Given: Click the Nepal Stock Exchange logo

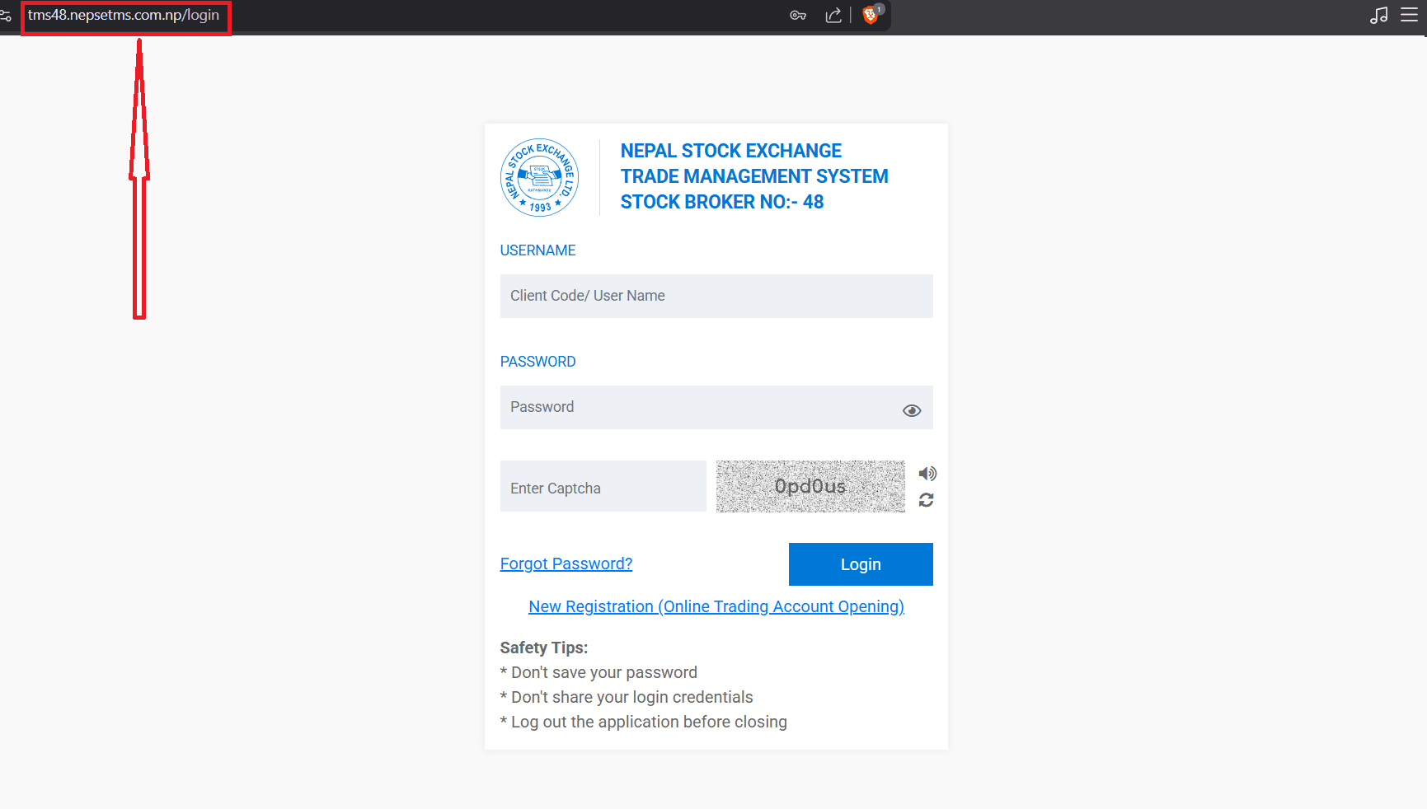Looking at the screenshot, I should click(539, 177).
